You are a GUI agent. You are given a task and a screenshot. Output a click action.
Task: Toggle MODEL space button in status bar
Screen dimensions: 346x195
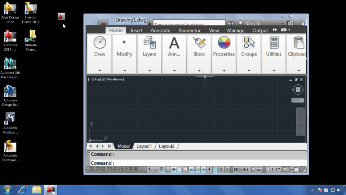241,170
